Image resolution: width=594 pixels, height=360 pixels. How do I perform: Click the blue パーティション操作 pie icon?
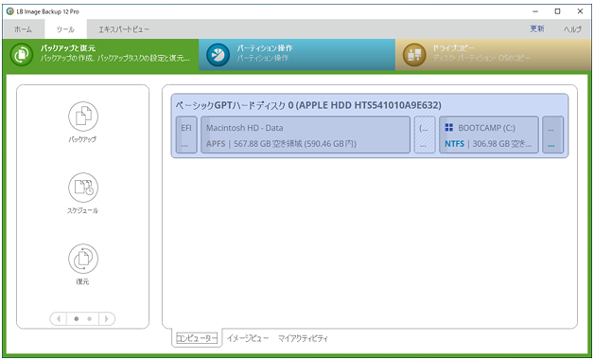[x=218, y=55]
